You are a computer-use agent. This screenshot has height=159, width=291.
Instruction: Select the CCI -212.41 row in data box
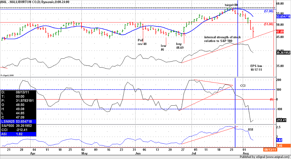click(x=18, y=130)
